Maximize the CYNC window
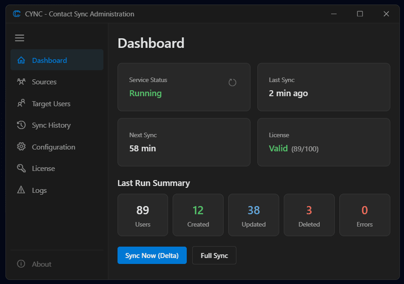The height and width of the screenshot is (284, 404). point(360,14)
